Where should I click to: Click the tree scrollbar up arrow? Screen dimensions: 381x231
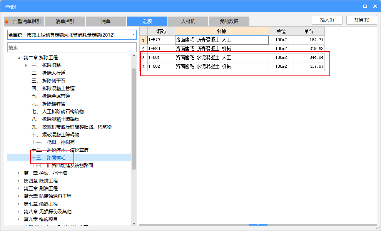click(x=134, y=56)
